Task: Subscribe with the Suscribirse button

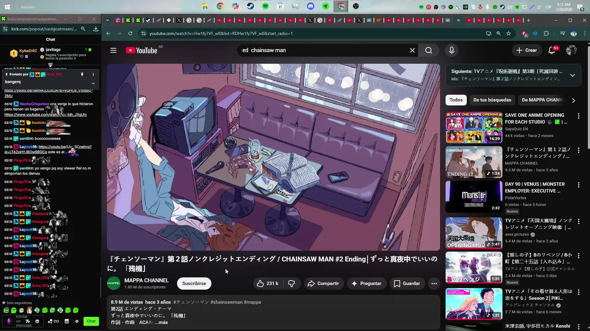Action: 194,284
